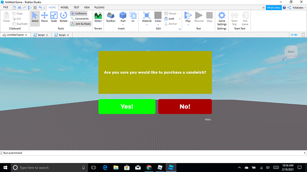Open the Terrain Editor
The height and width of the screenshot is (172, 307).
point(98,17)
